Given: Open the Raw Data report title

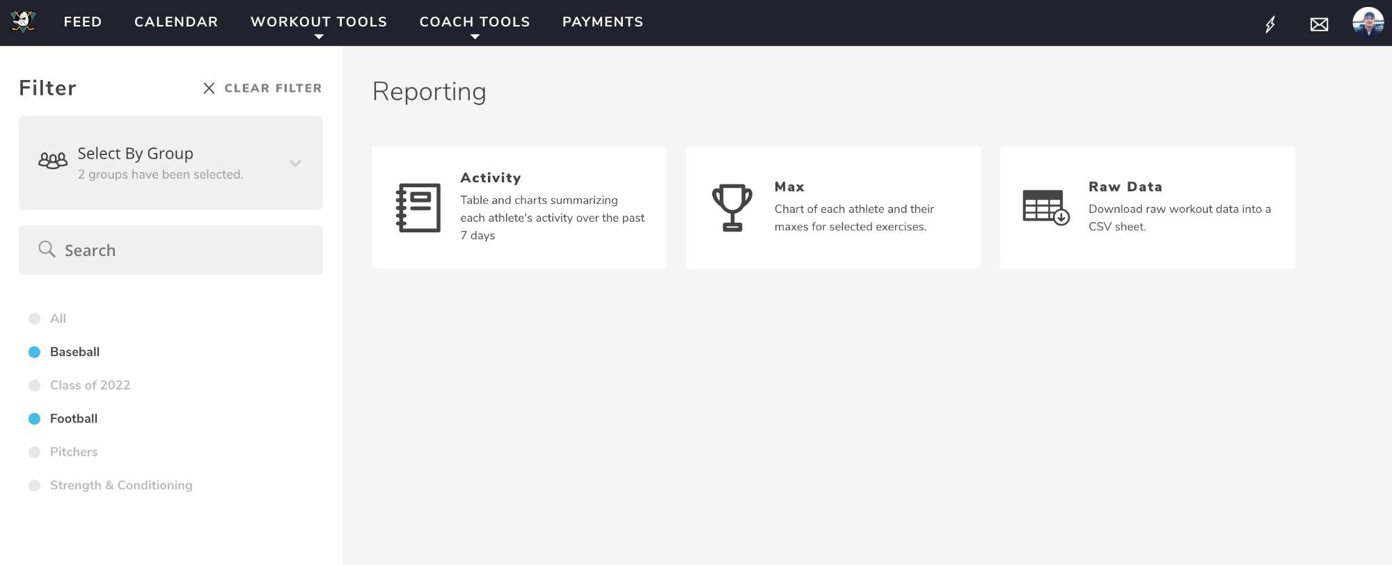Looking at the screenshot, I should click(1125, 187).
